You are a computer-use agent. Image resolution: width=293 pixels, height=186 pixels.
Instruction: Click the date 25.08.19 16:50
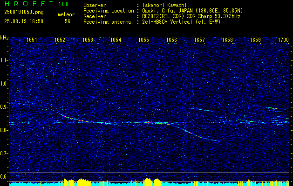[24, 21]
